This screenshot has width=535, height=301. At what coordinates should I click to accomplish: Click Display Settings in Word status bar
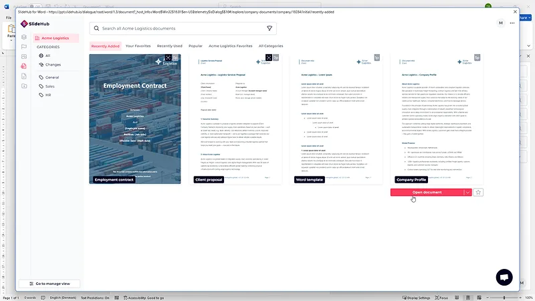point(415,298)
